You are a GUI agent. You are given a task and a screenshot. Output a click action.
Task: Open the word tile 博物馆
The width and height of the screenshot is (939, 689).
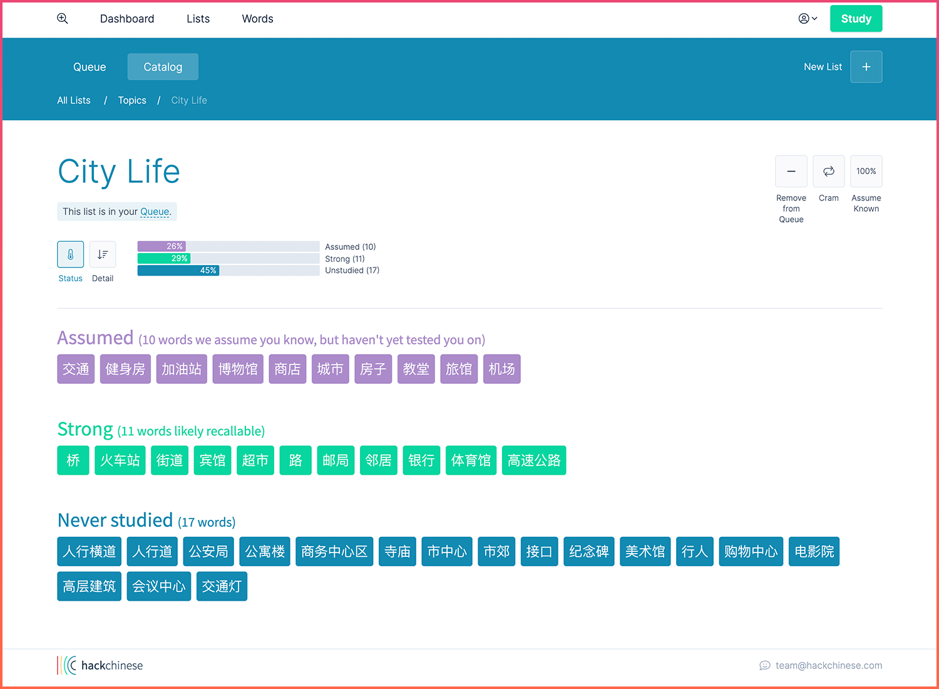point(238,369)
